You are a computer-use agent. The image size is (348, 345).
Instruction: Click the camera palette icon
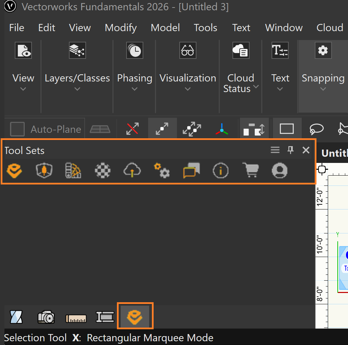46,317
